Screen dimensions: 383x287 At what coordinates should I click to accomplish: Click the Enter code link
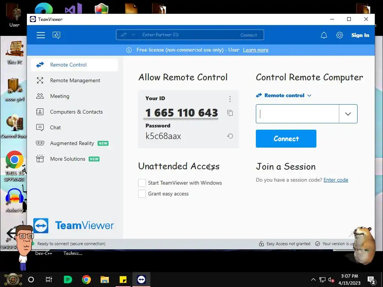(x=336, y=180)
